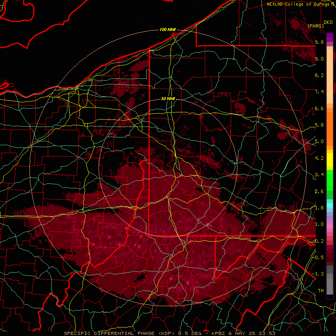Image resolution: width=336 pixels, height=336 pixels.
Task: Click the -0.5 value on the legend
Action: (318, 258)
